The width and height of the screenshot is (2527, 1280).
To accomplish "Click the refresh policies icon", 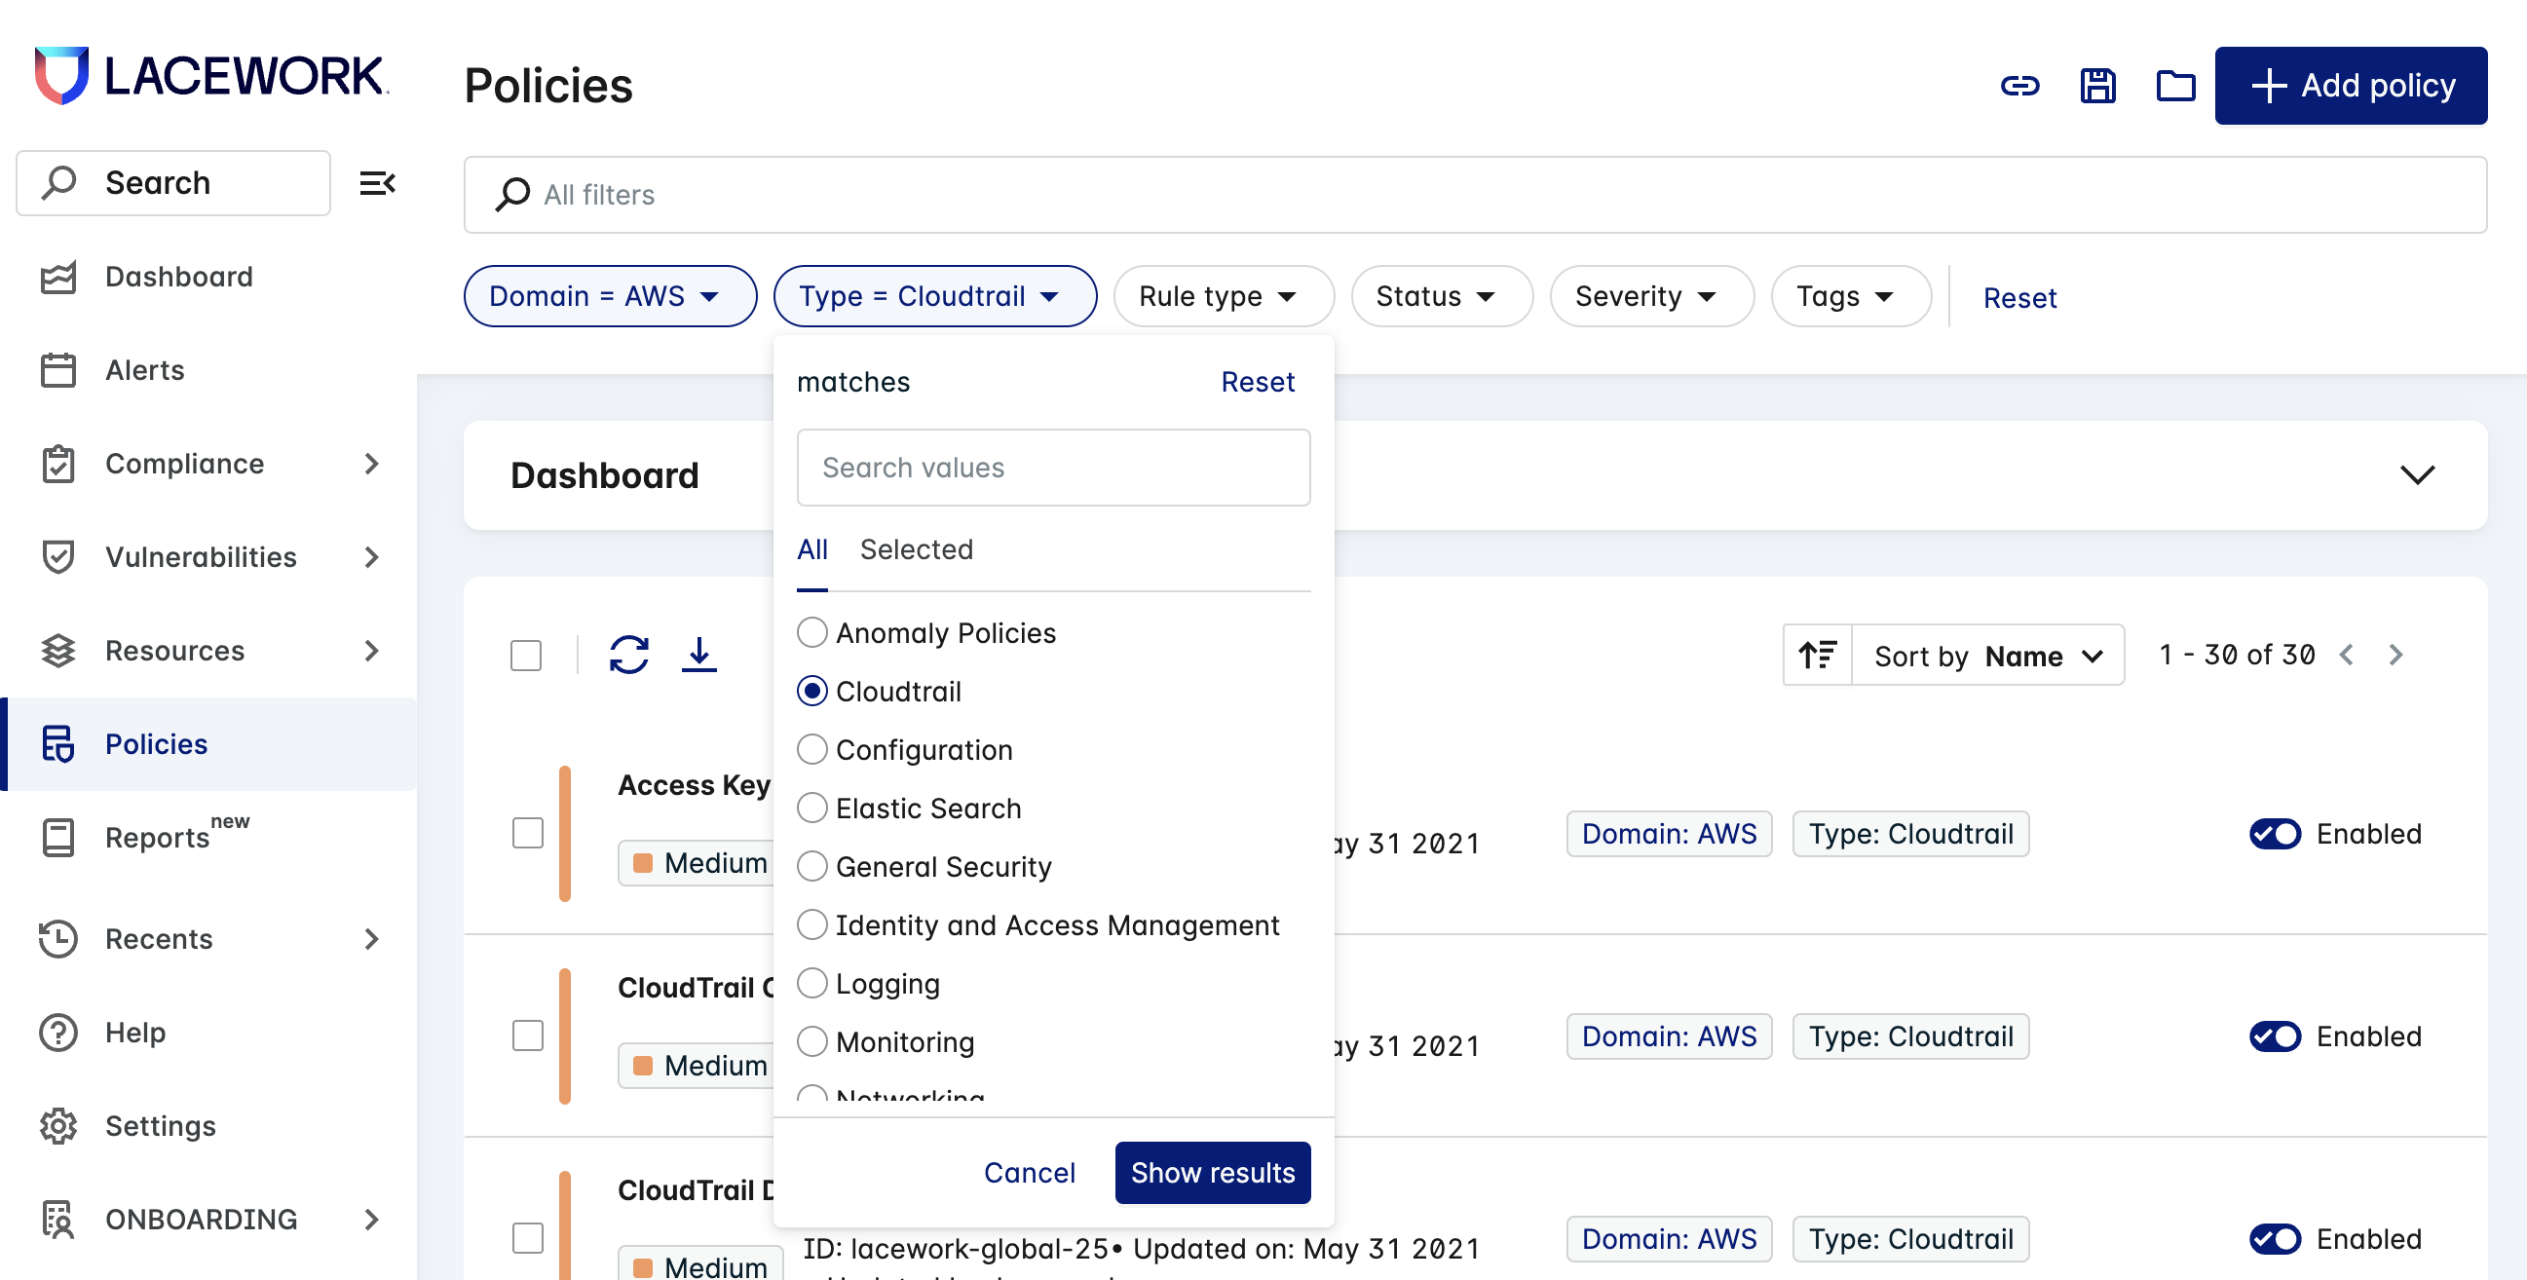I will click(628, 655).
